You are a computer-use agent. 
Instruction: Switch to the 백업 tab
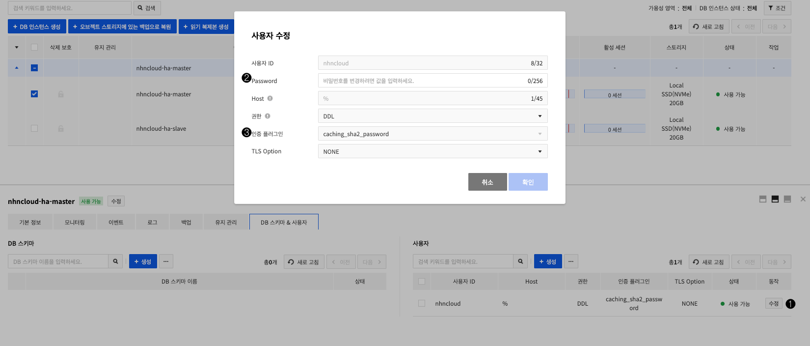point(186,222)
